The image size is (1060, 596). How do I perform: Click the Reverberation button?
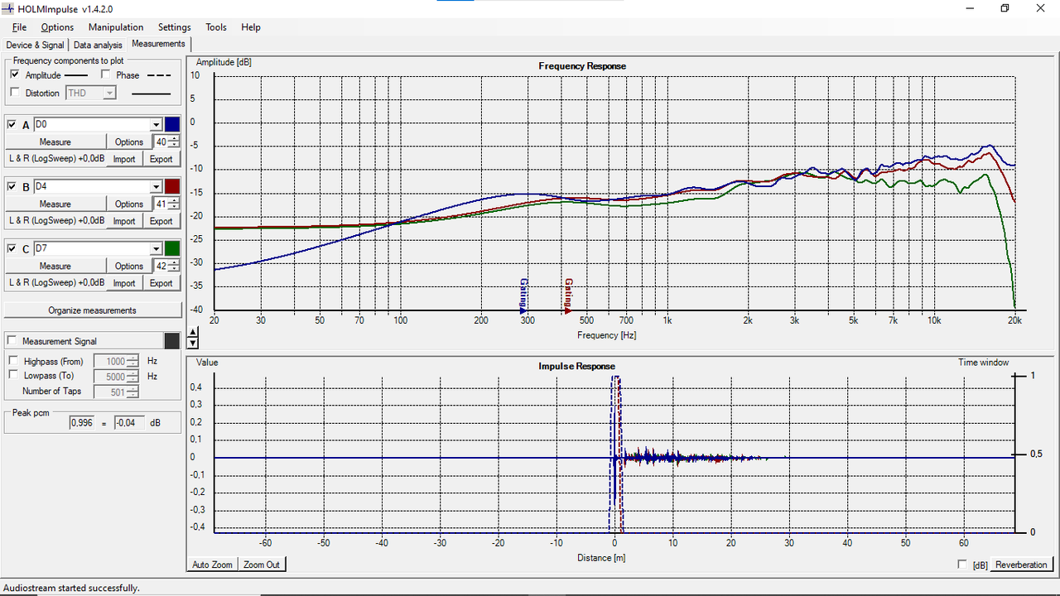click(1021, 565)
